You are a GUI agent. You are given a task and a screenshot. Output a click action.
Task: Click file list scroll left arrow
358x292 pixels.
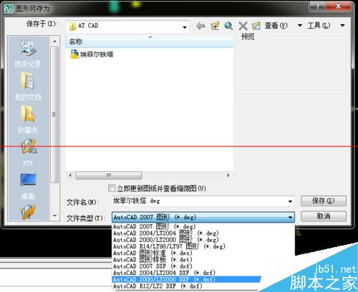coord(70,176)
